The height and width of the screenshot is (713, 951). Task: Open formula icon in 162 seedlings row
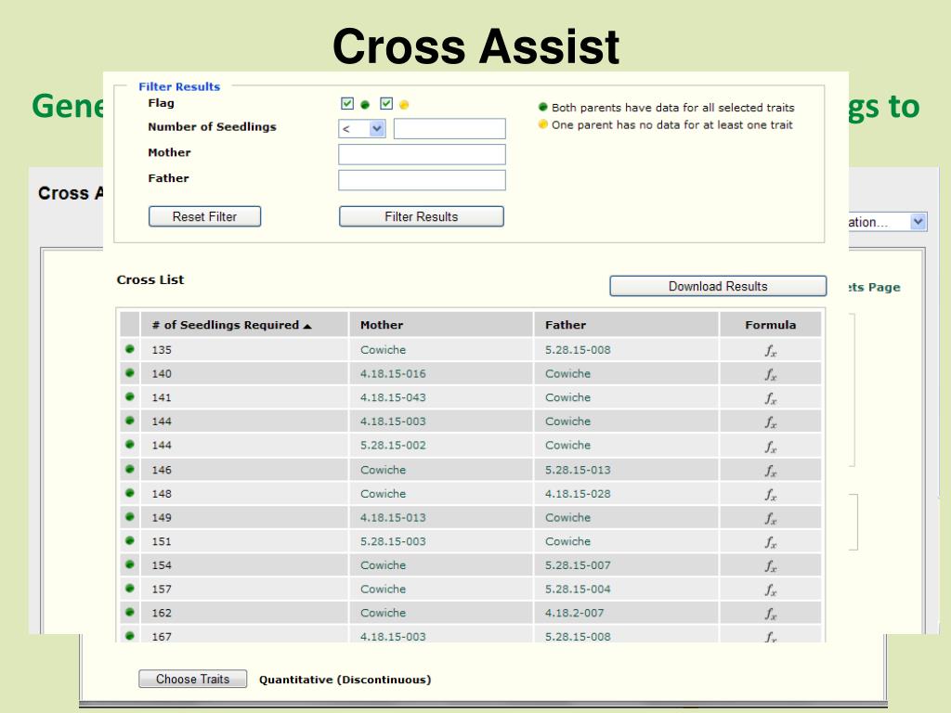click(x=770, y=614)
